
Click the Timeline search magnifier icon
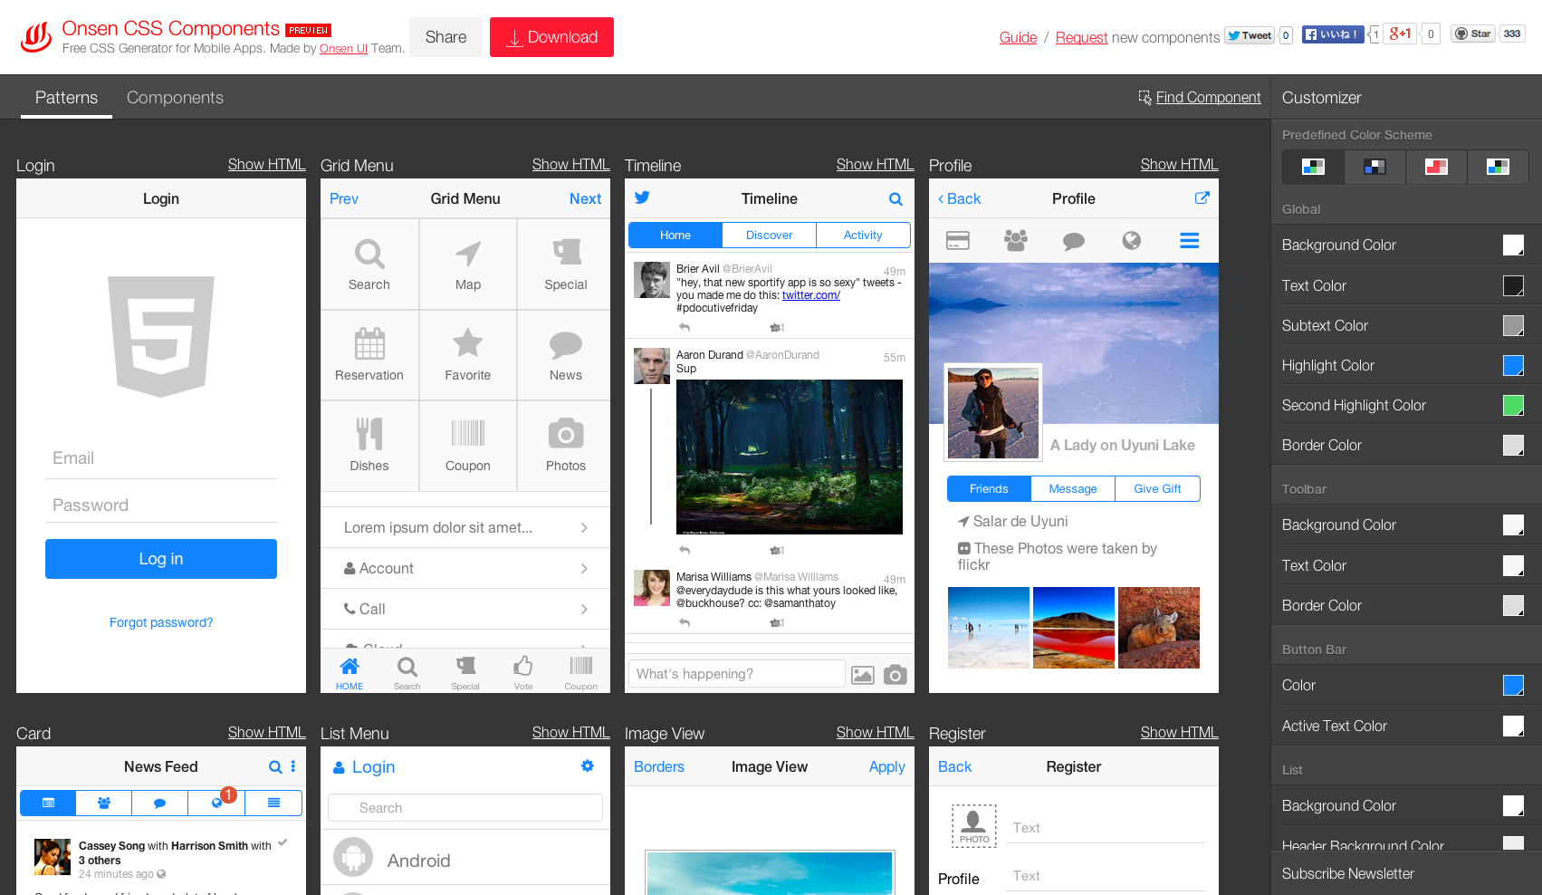[x=896, y=199]
